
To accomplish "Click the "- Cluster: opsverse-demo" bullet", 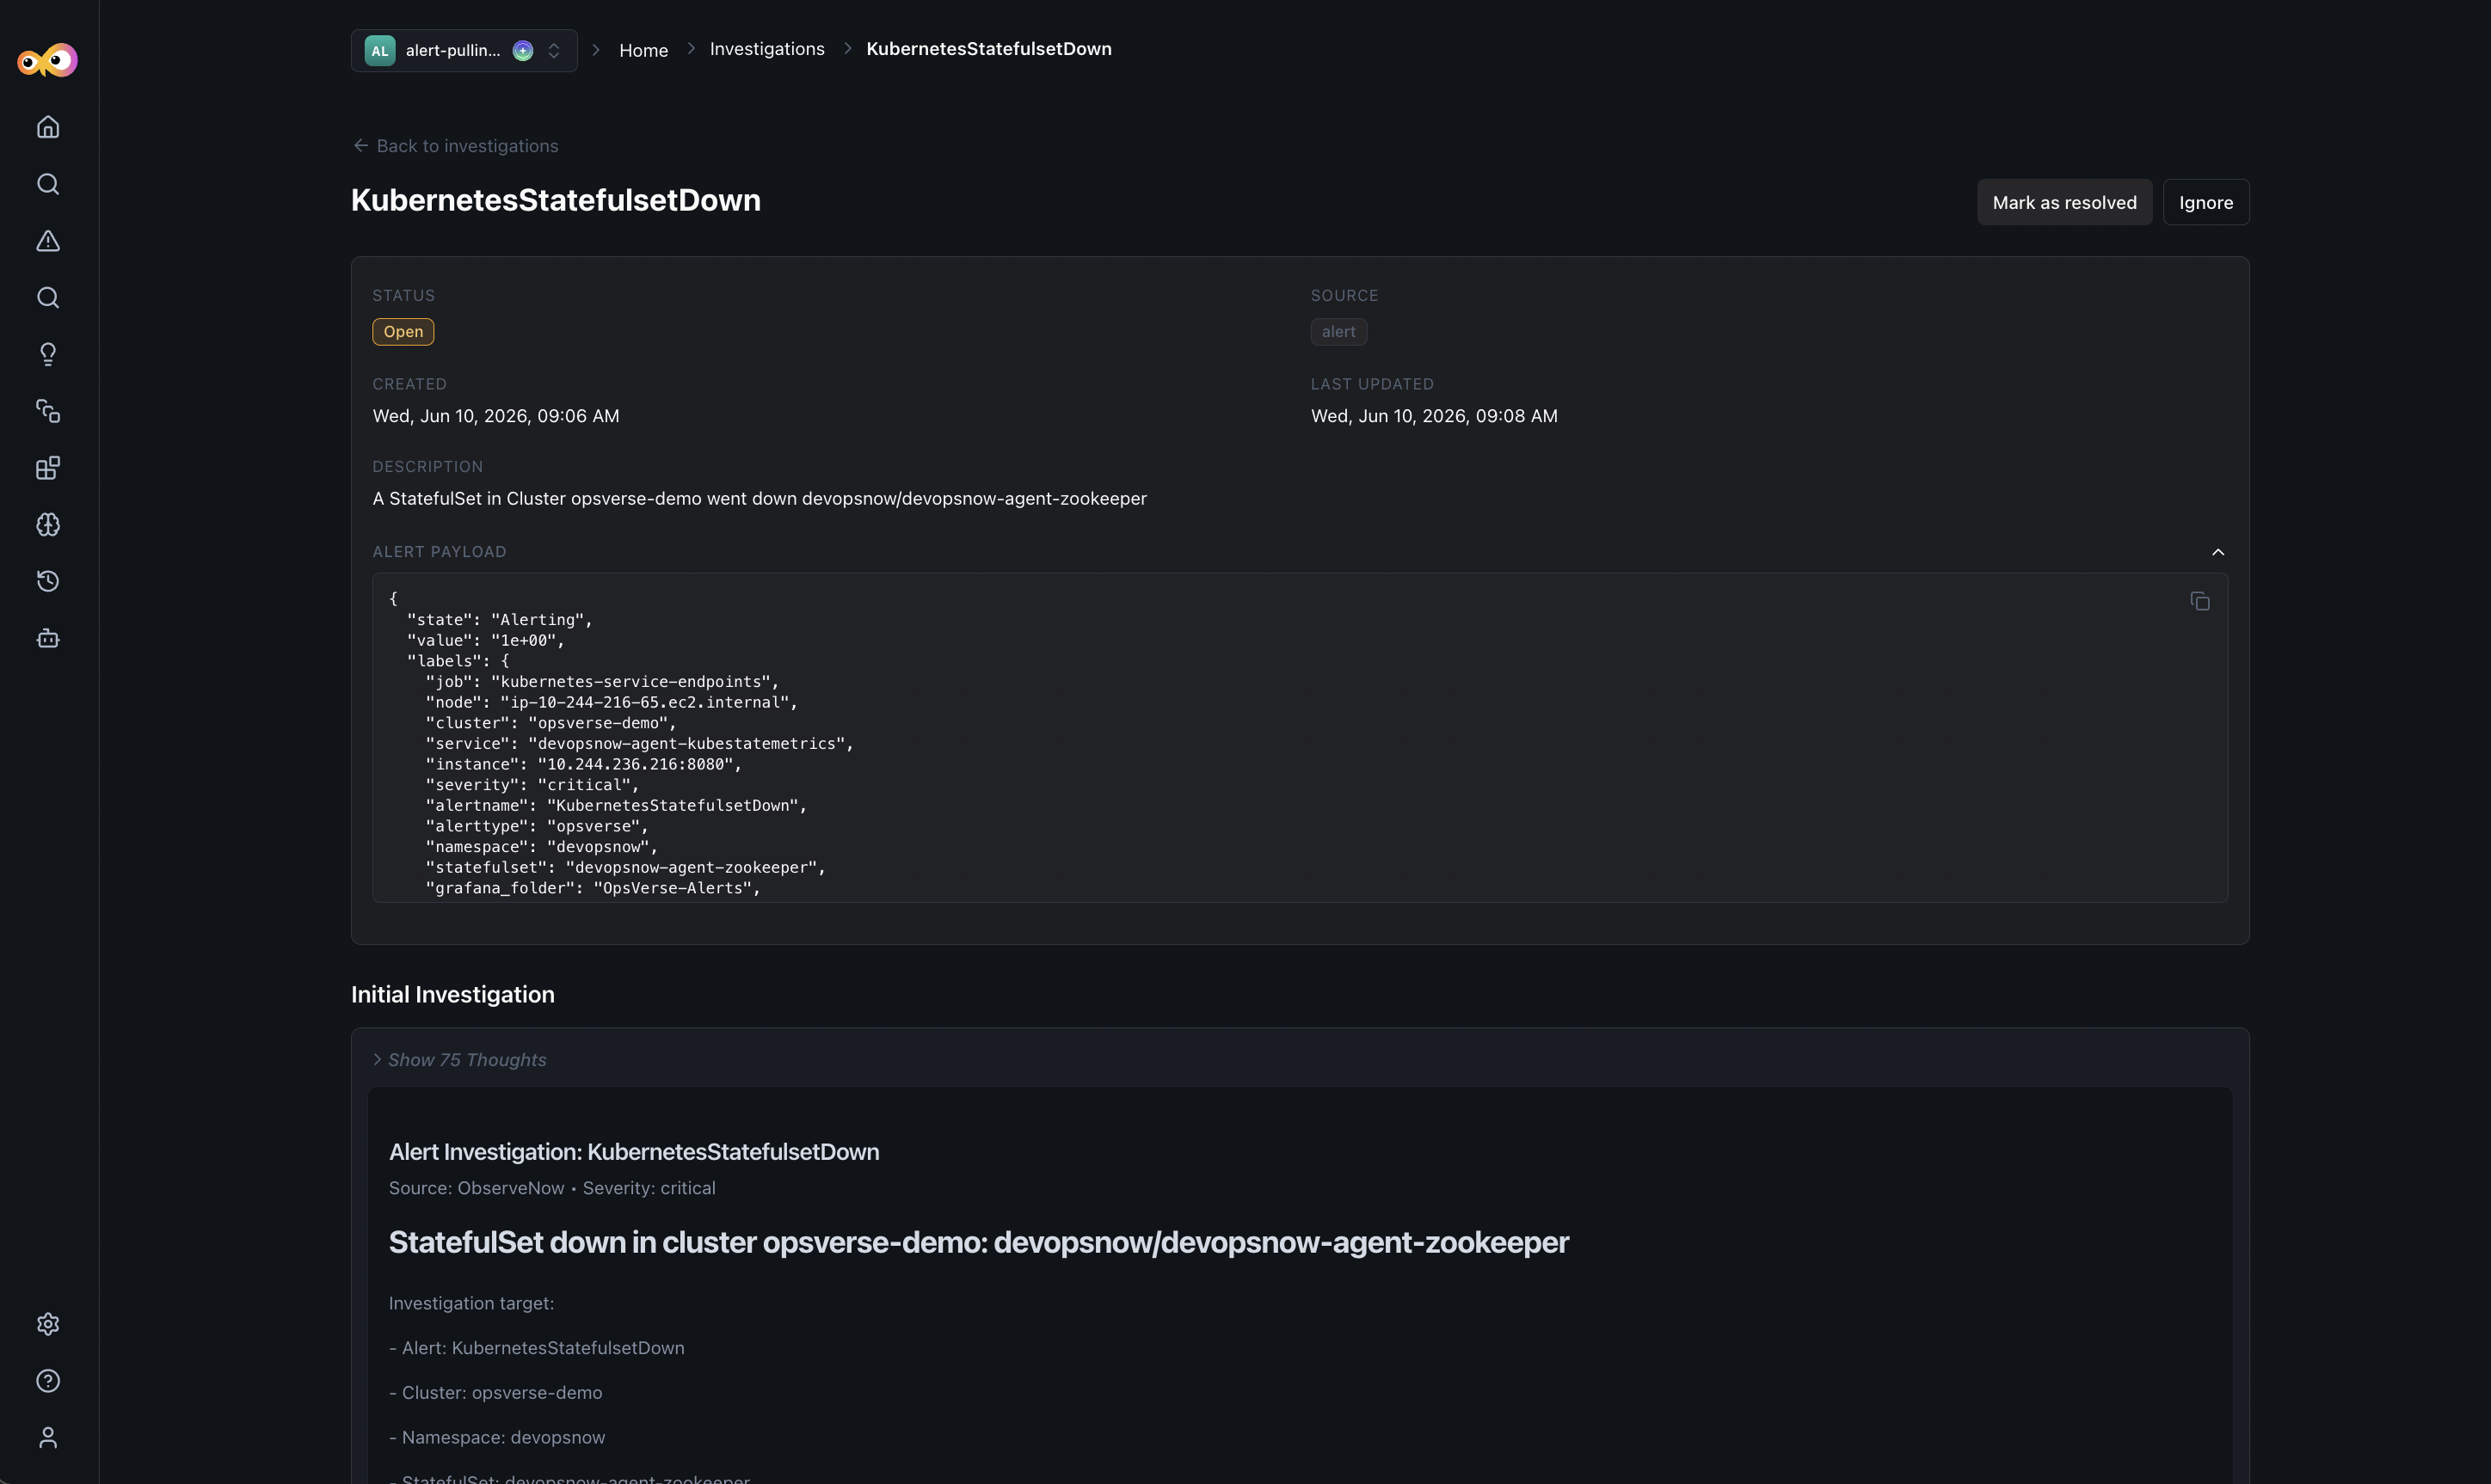I will point(495,1393).
